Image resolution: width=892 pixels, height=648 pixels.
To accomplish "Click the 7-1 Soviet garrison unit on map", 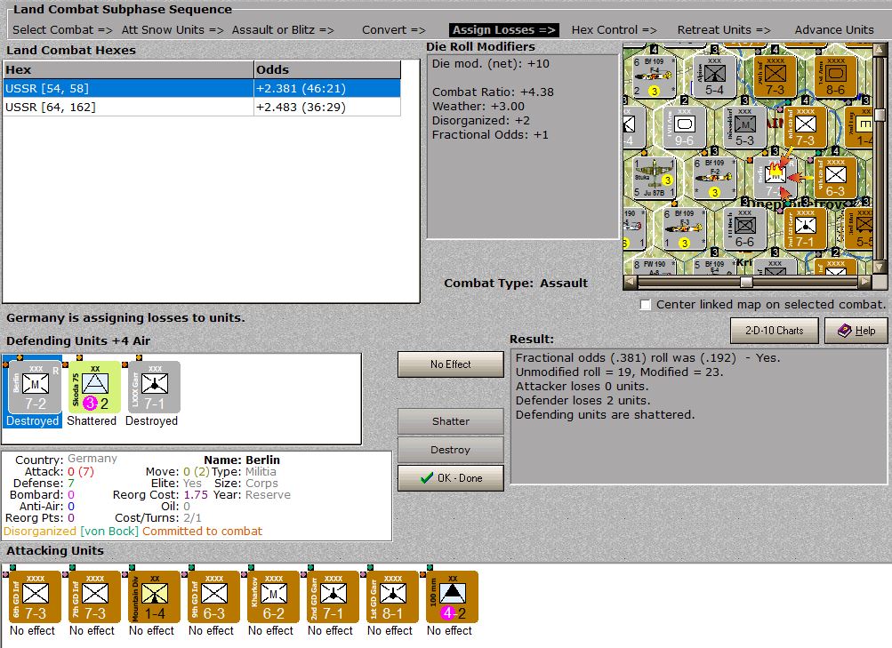I will click(x=805, y=228).
